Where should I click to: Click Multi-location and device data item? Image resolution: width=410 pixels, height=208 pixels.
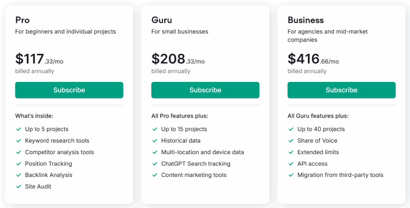[x=203, y=152]
